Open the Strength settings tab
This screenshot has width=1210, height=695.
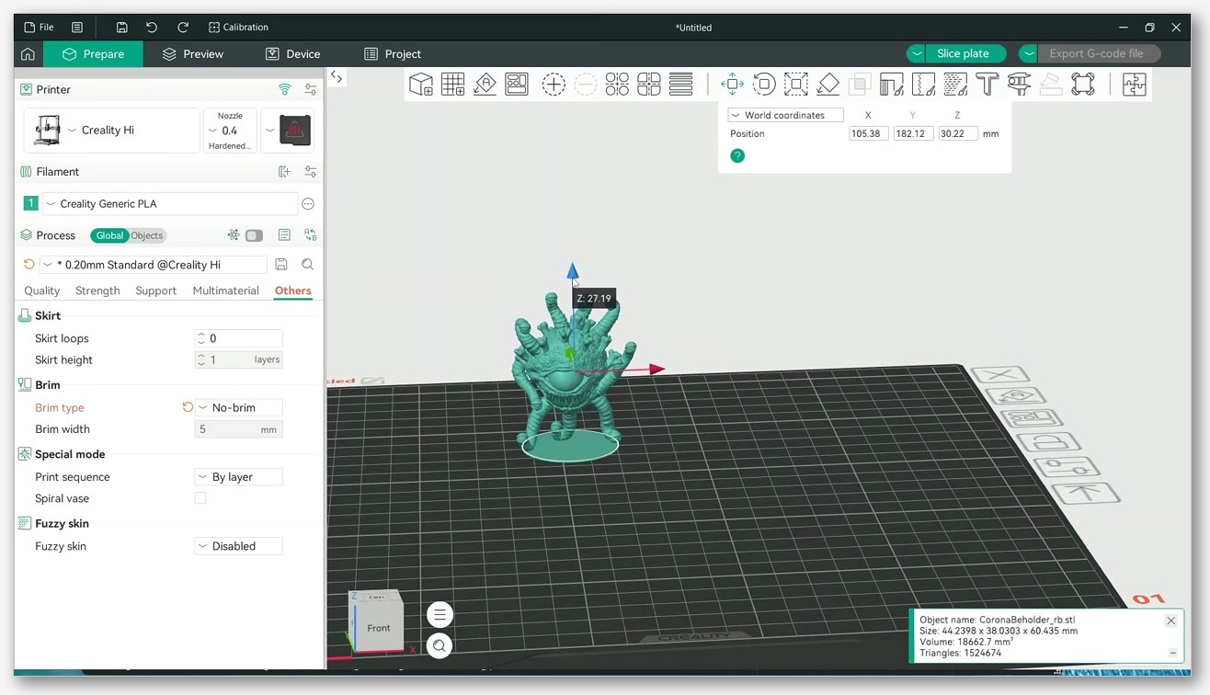[97, 291]
